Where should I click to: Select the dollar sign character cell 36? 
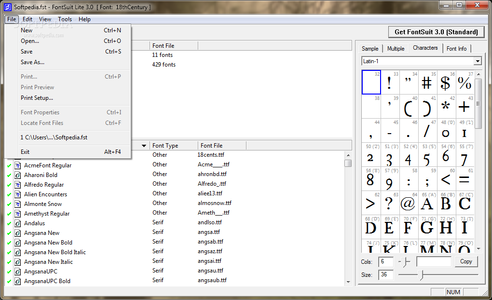(446, 82)
